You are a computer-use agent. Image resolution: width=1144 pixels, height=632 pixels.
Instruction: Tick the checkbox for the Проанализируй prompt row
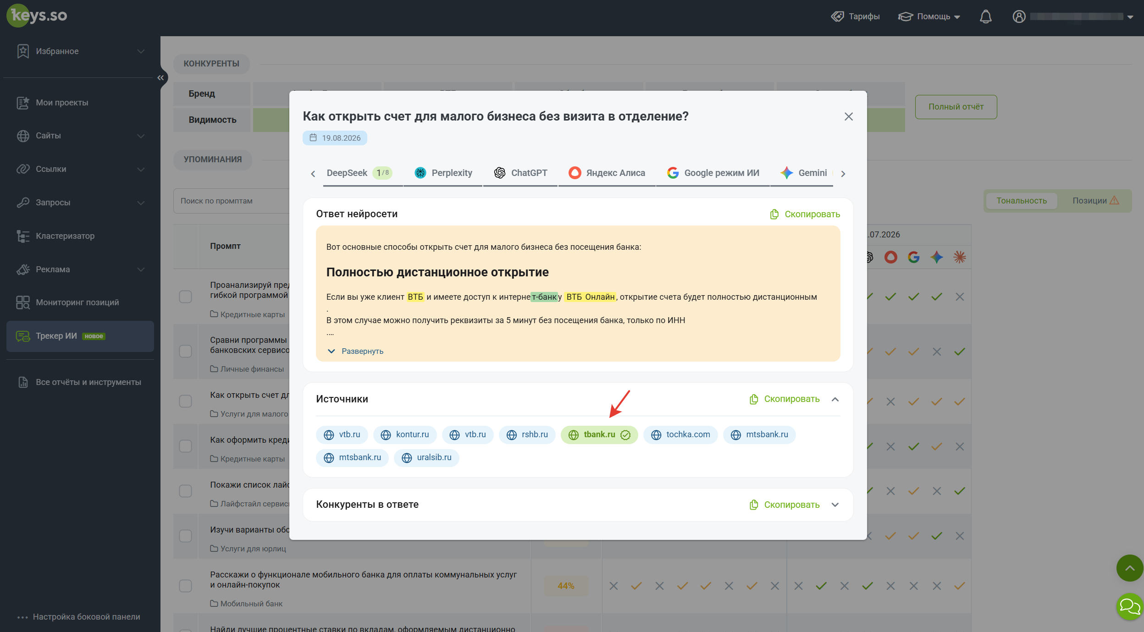[185, 297]
